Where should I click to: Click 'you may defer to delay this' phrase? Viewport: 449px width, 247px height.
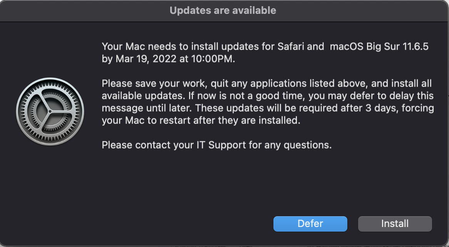371,96
